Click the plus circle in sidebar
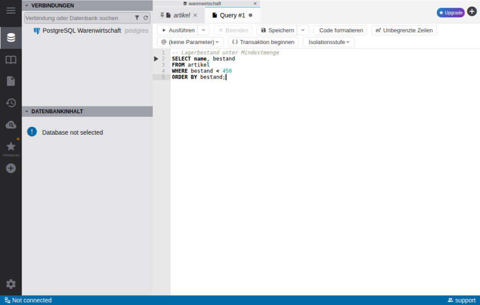Screen dimensions: 480x305 pos(11,168)
